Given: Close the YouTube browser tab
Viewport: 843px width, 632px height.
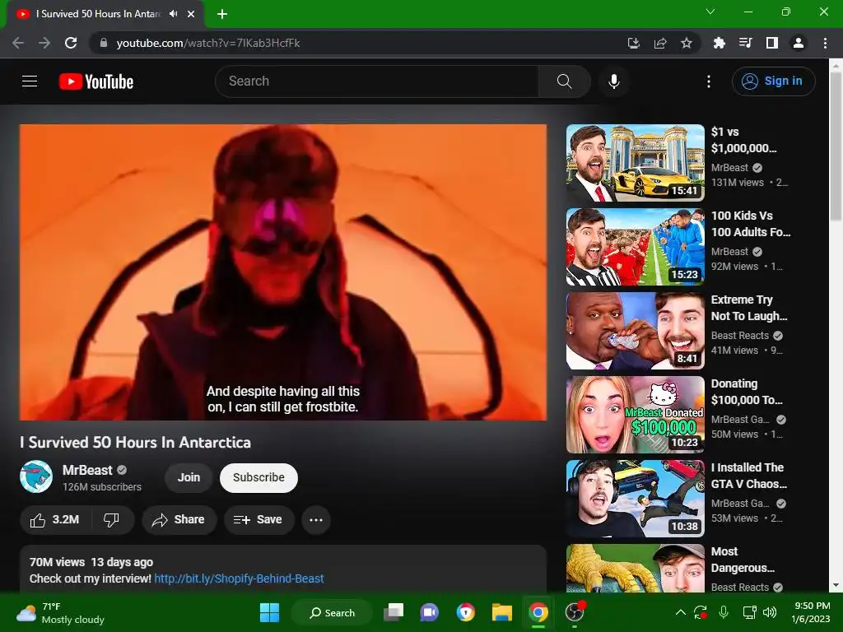Looking at the screenshot, I should 191,14.
